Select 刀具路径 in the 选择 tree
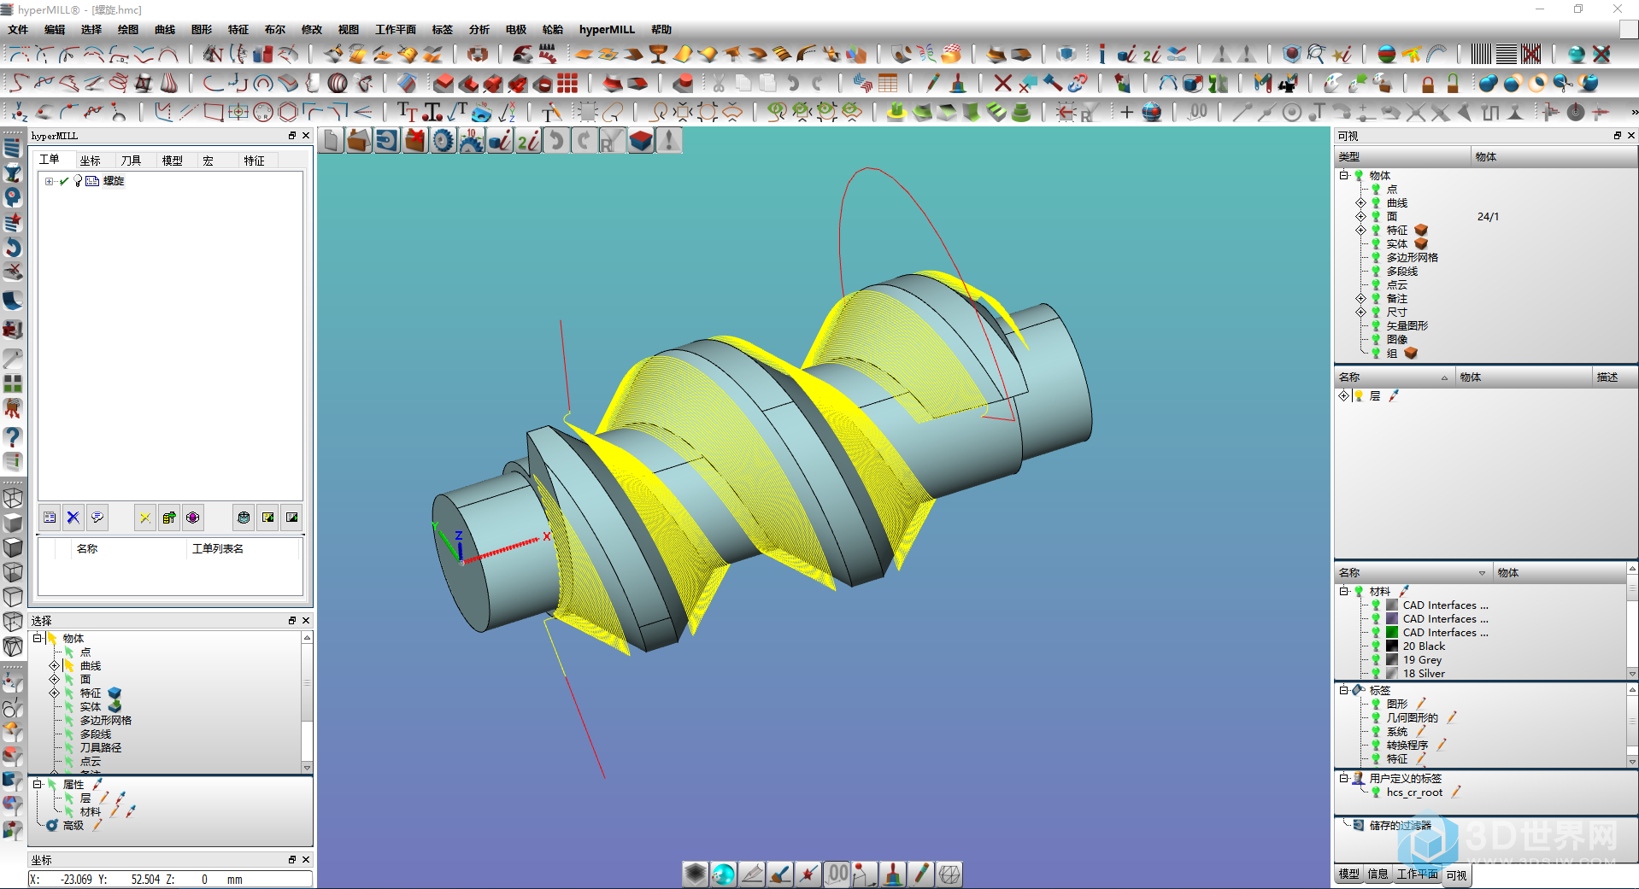 click(101, 748)
